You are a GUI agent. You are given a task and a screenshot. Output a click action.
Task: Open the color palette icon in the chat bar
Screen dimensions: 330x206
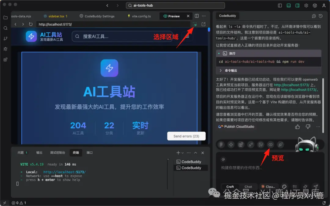coord(284,187)
